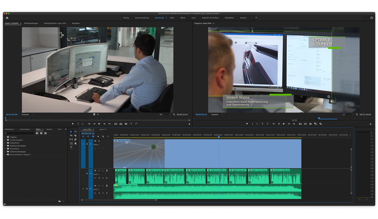Select the Razor tool in the toolbox

point(75,135)
